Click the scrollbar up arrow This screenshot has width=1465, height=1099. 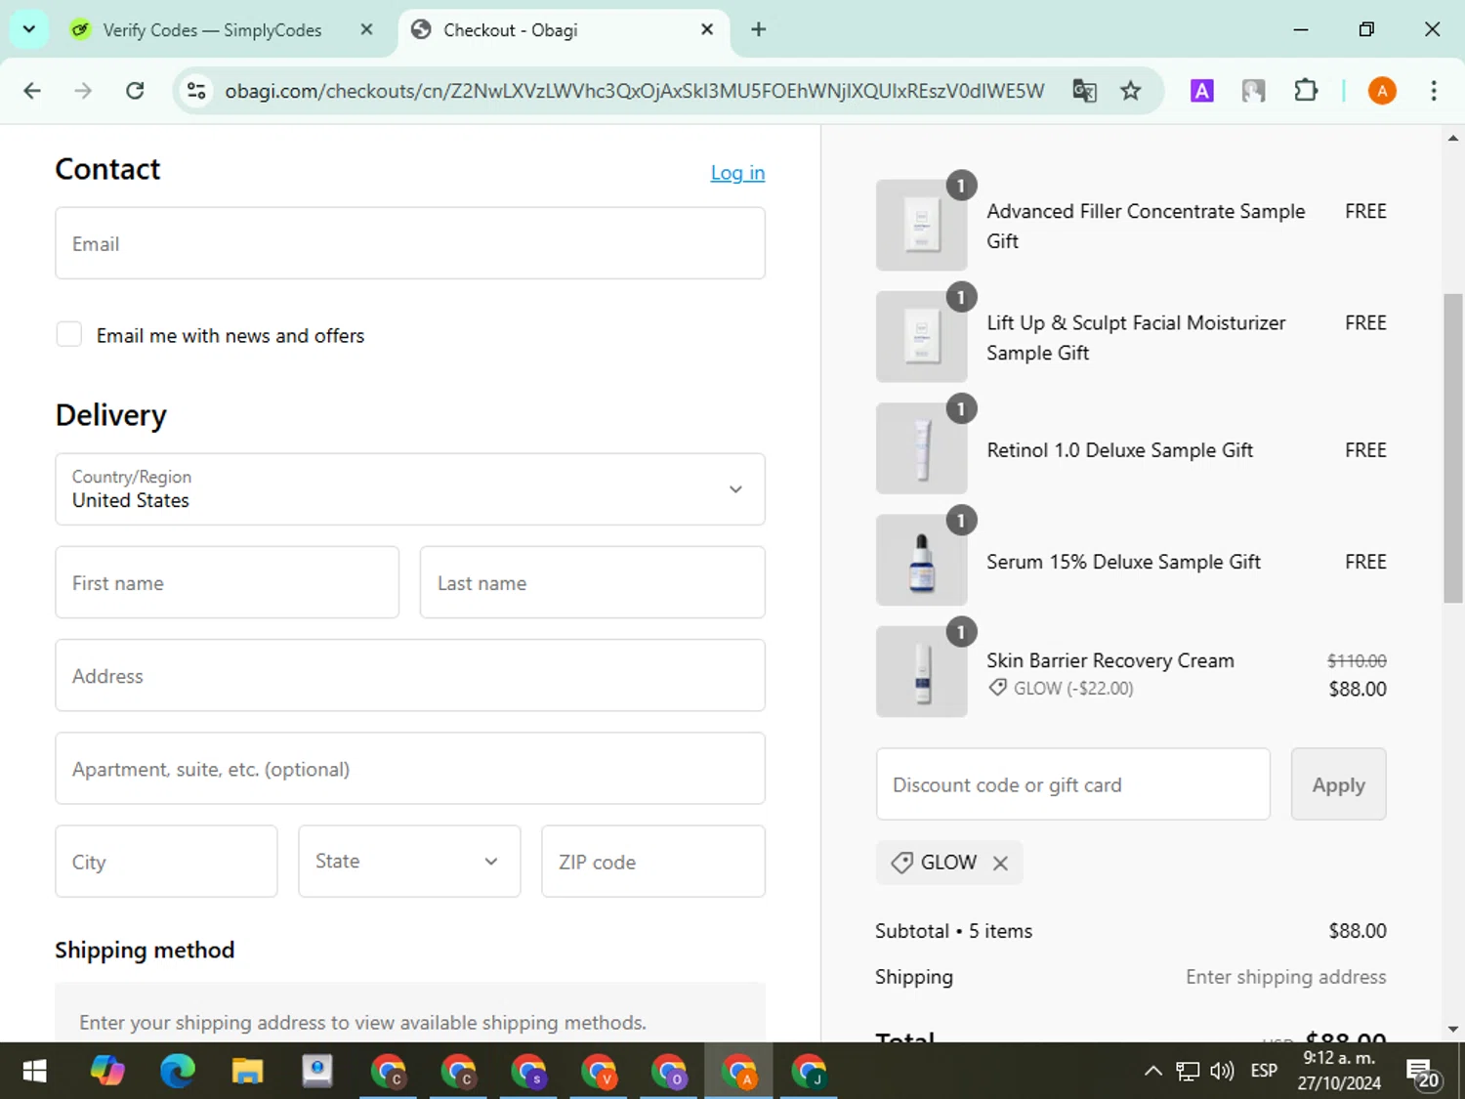tap(1453, 138)
